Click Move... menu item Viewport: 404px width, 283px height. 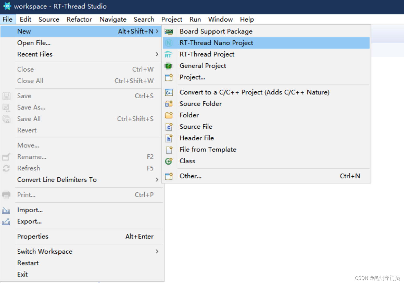click(x=81, y=145)
